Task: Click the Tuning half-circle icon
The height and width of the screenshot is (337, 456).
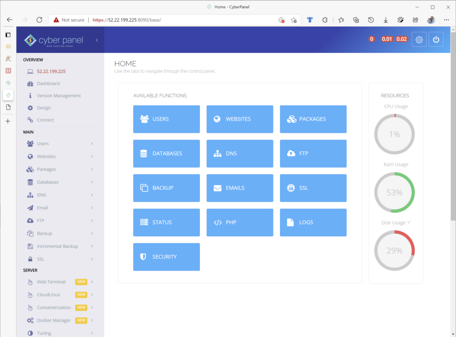Action: 30,333
